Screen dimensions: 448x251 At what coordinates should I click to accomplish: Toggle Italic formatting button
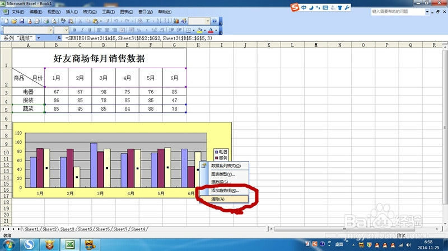pos(82,30)
